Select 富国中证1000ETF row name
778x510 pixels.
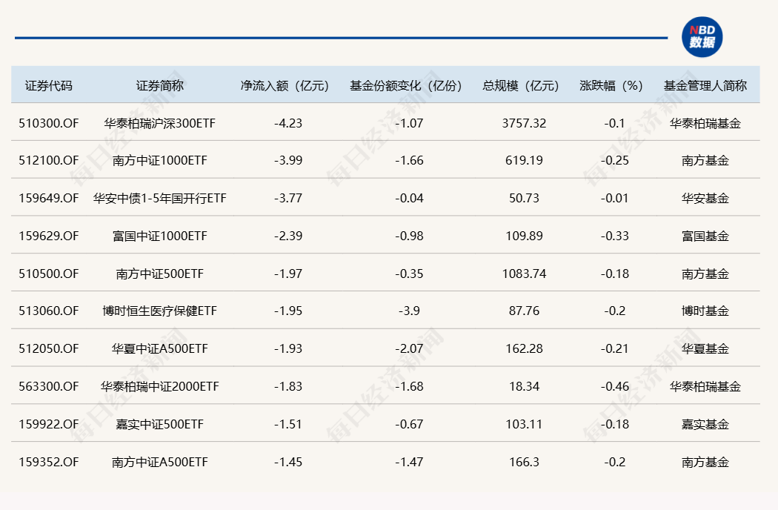point(159,236)
